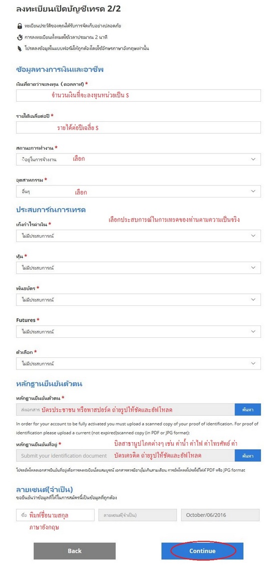
Task: Click ค้นหา button for identity proof
Action: (248, 409)
